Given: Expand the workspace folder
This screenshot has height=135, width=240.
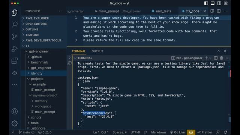Looking at the screenshot, I should (43, 106).
